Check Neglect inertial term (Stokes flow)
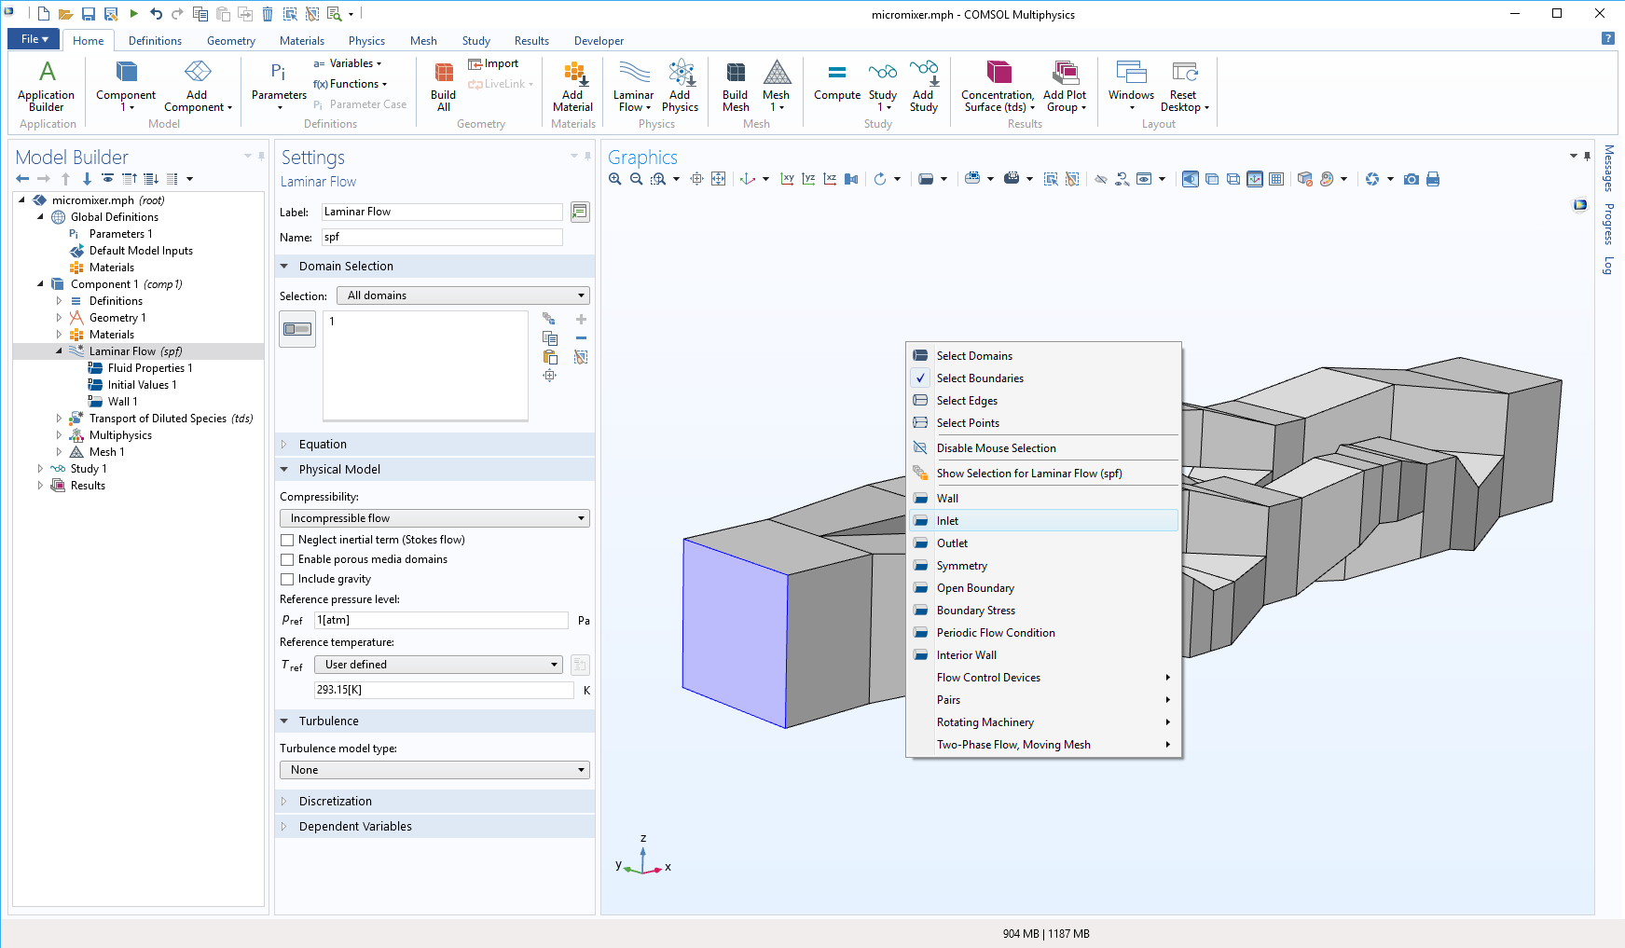This screenshot has width=1625, height=948. [287, 540]
